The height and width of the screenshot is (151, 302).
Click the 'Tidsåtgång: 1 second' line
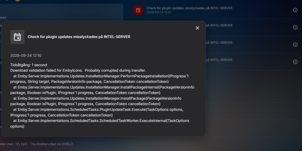(28, 65)
